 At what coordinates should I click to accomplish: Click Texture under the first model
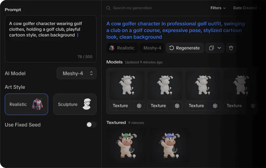(x=120, y=106)
